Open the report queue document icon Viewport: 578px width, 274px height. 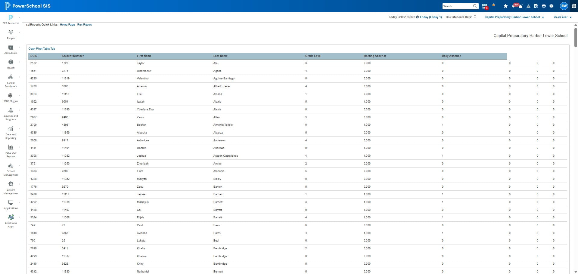click(x=536, y=6)
